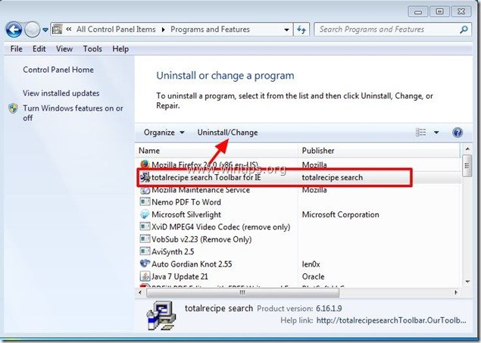Open the totalrecipesearchToolbar help link
The width and height of the screenshot is (481, 343).
click(391, 320)
